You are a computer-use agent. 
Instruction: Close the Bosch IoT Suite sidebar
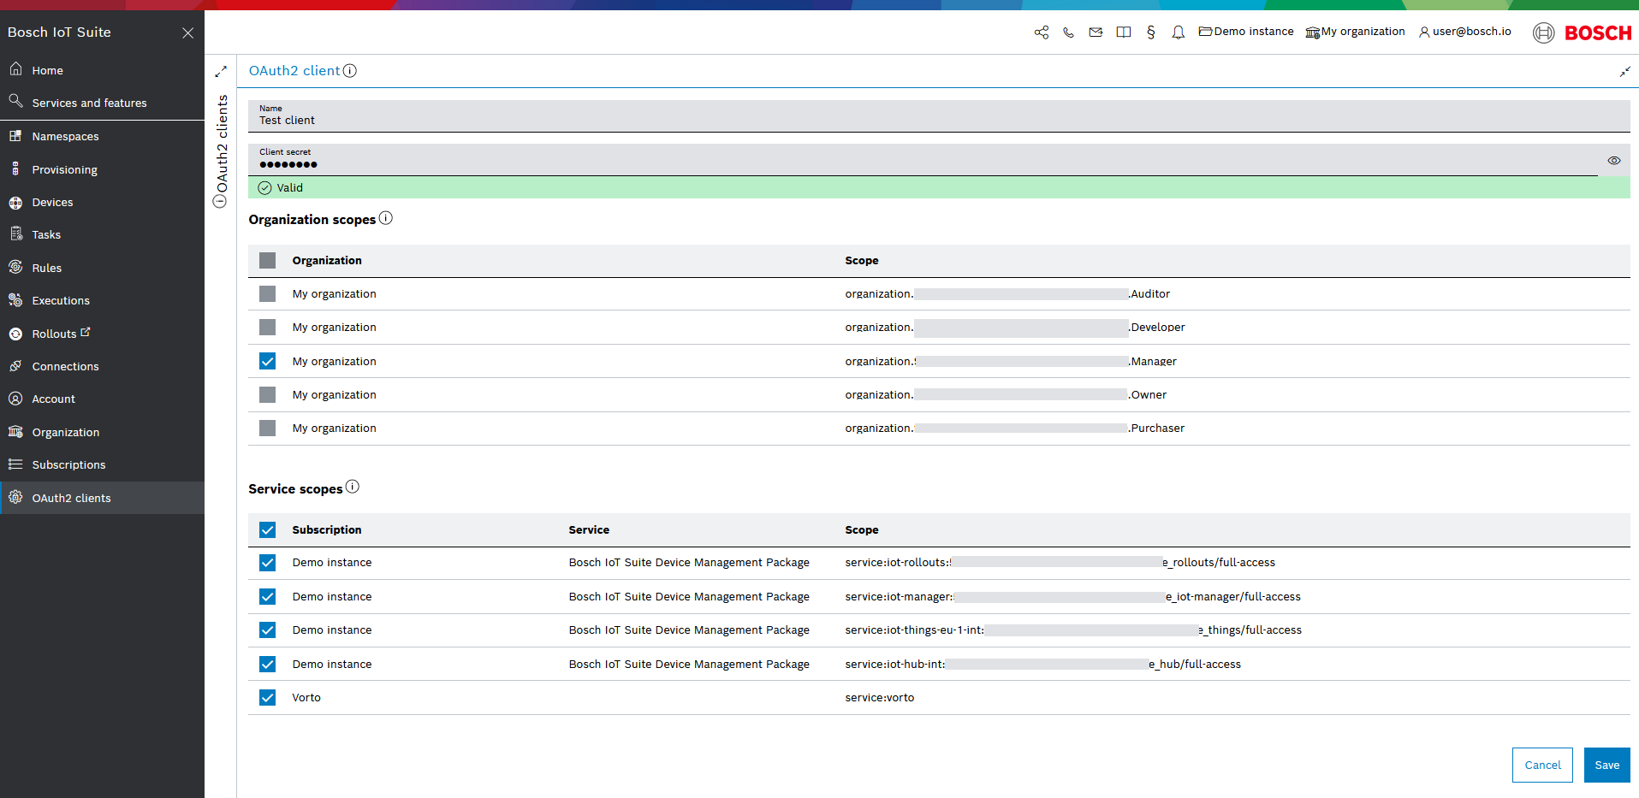188,33
